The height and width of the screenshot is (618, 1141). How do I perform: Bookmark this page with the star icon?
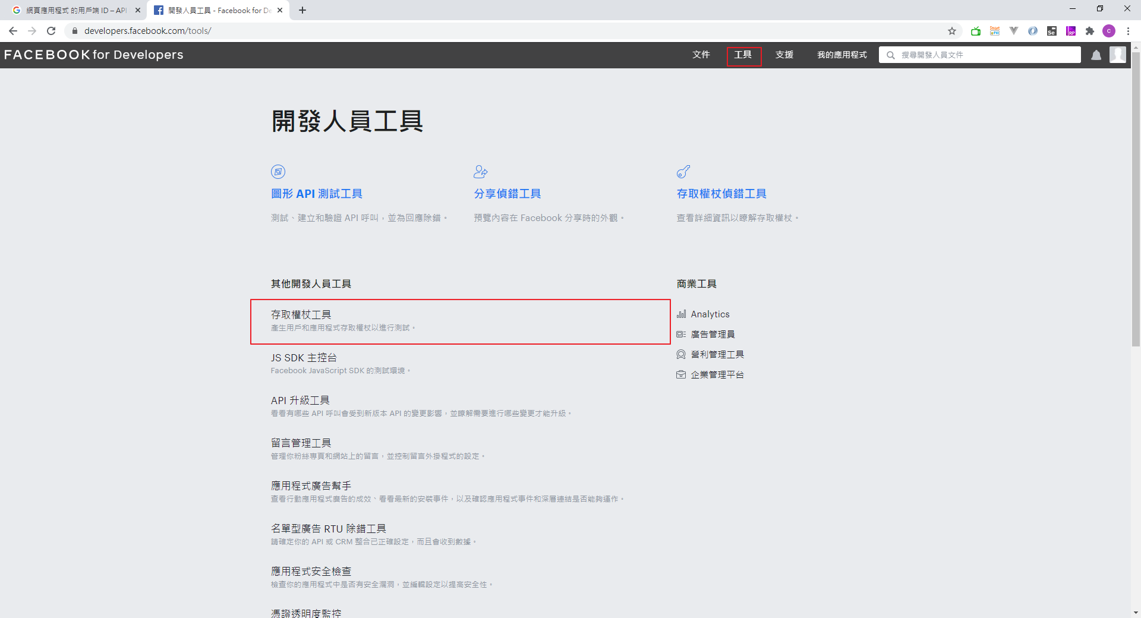[952, 31]
